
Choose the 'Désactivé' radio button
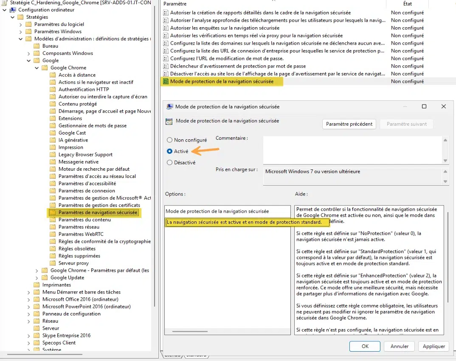pyautogui.click(x=169, y=163)
